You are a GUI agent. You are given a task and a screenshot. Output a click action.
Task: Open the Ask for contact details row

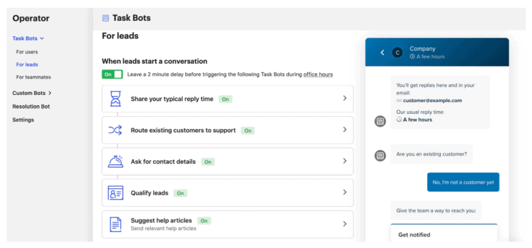click(x=228, y=161)
